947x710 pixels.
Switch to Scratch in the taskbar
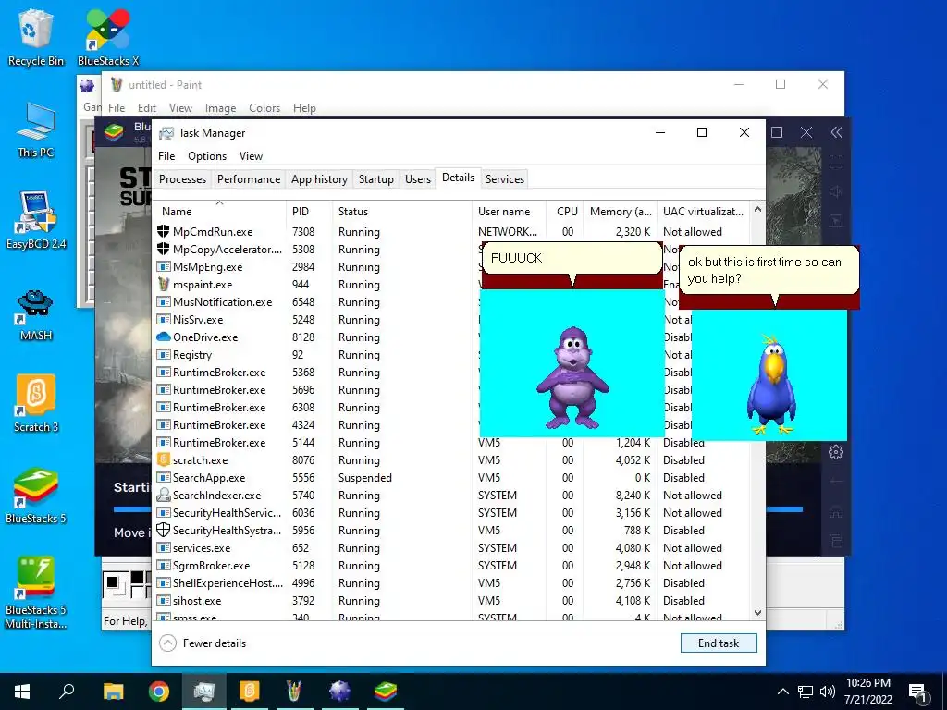coord(250,692)
